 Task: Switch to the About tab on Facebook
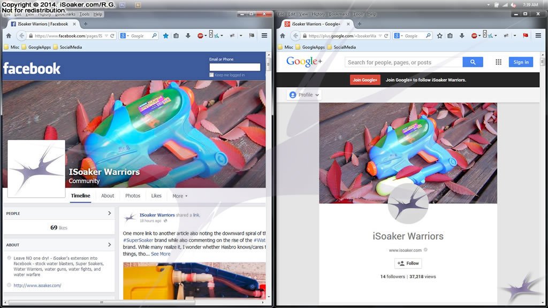108,196
